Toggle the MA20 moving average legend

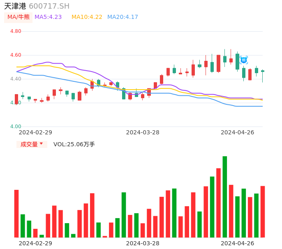123,17
